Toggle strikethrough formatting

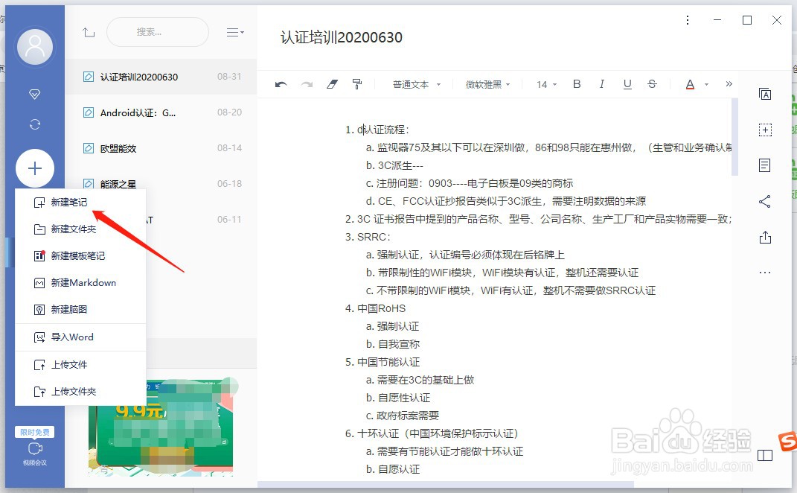(653, 84)
